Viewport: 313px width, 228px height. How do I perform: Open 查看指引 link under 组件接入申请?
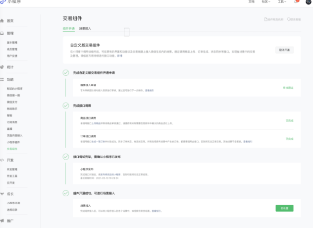150,91
